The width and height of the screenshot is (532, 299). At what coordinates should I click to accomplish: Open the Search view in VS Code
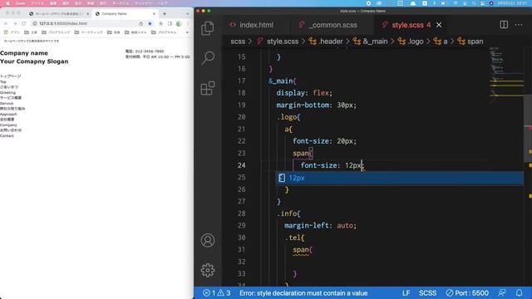[208, 58]
